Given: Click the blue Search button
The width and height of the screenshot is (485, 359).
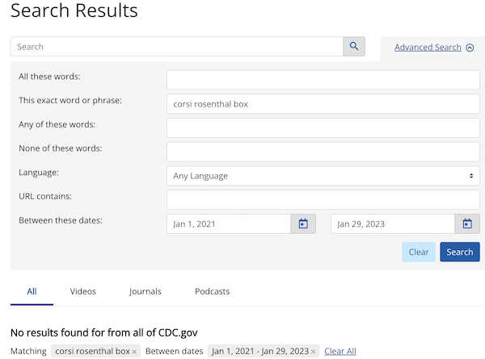Looking at the screenshot, I should pos(460,252).
